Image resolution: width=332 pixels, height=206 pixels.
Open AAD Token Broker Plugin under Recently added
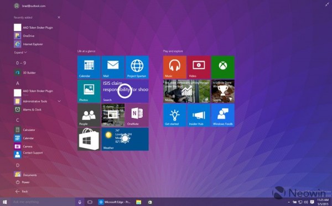click(33, 28)
